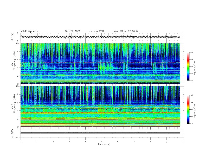This screenshot has height=159, width=206.
Task: Click the ch.2 color scale bar
Action: (188, 109)
